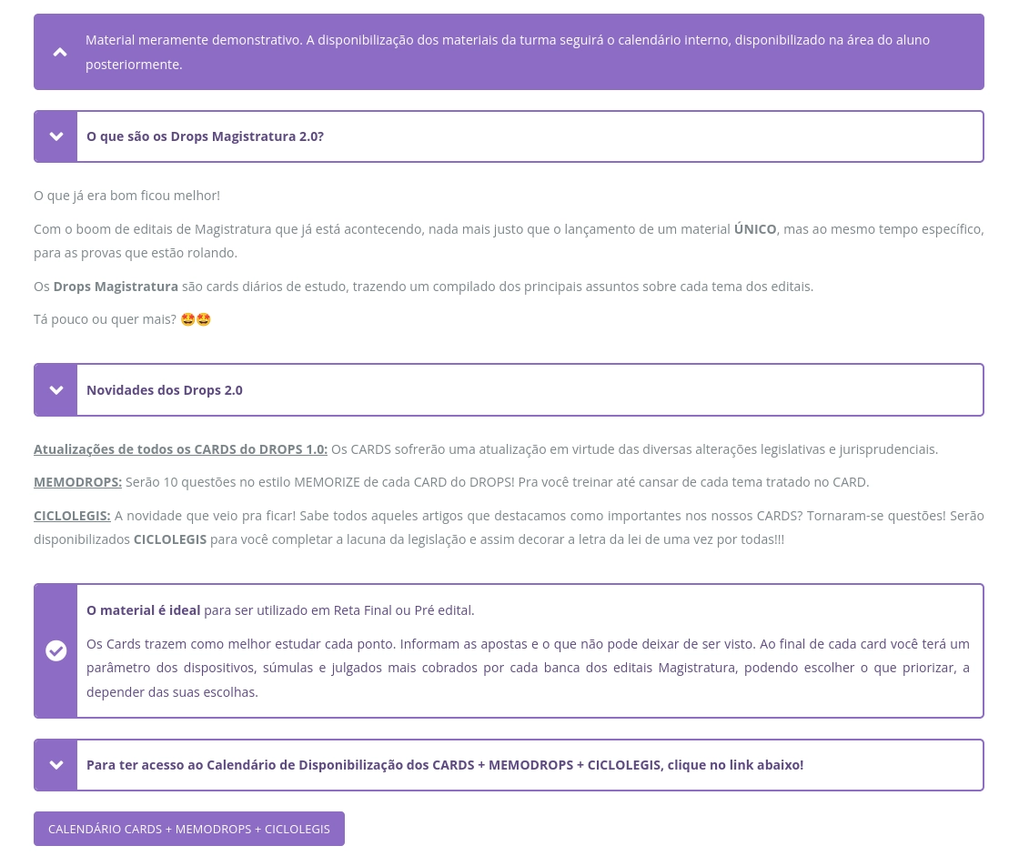
Task: Select the 'Novidades dos Drops 2.0' heading
Action: [165, 390]
